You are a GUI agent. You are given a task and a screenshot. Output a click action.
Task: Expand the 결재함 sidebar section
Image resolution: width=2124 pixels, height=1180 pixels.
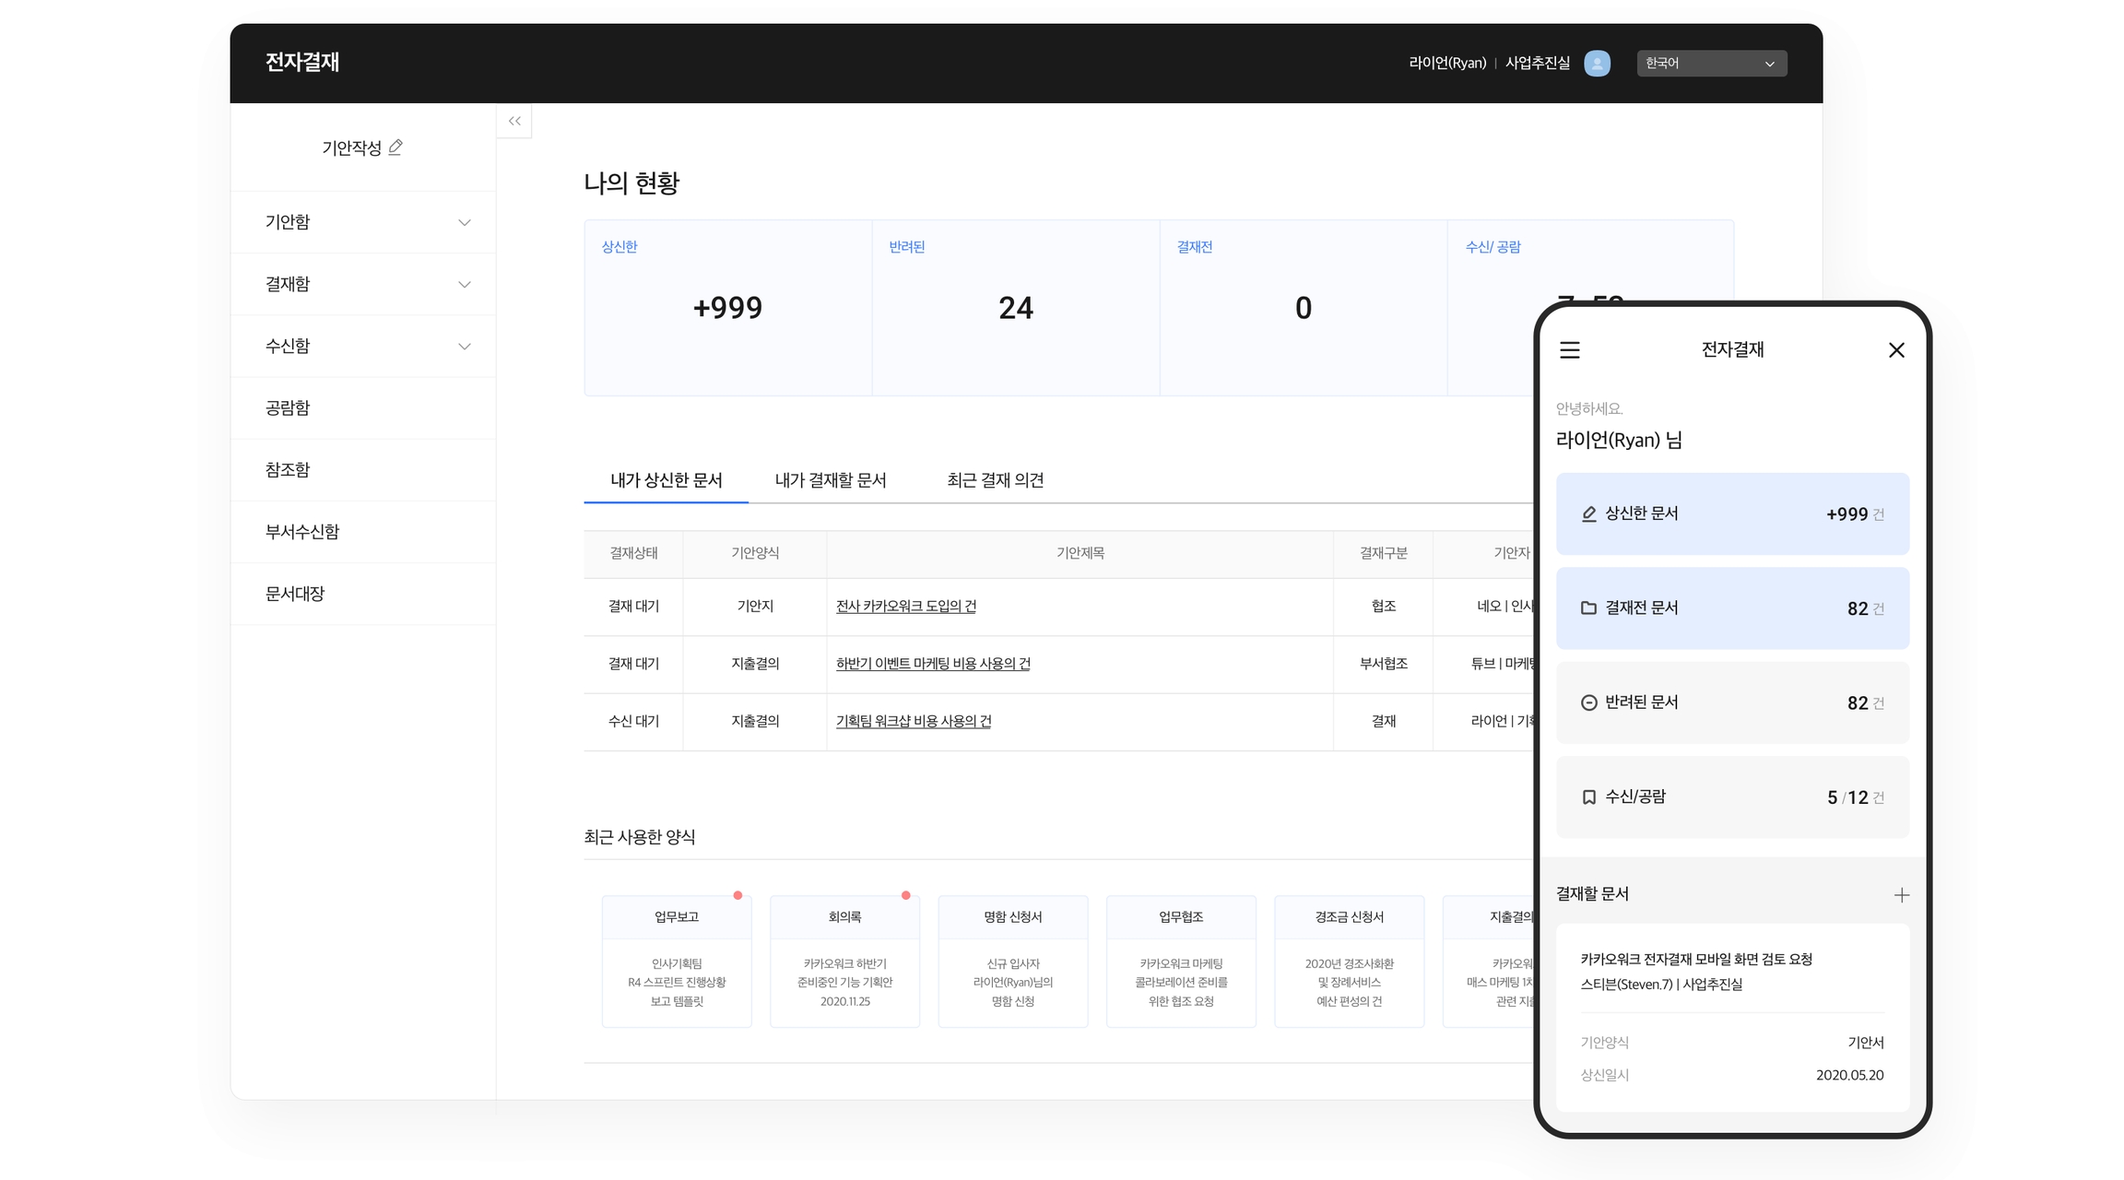(464, 284)
